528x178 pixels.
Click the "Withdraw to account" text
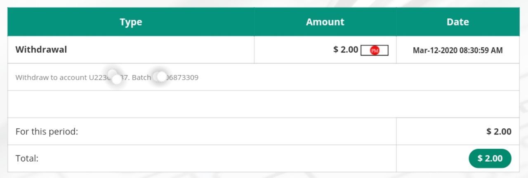(x=51, y=77)
